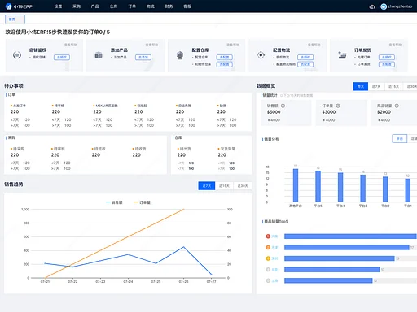Image resolution: width=417 pixels, height=312 pixels.
Task: Click the cloud download icon in header
Action: tap(372, 6)
